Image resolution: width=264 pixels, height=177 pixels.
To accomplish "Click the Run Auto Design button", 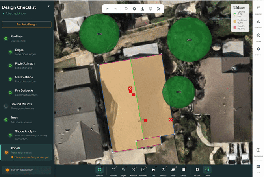I will [26, 24].
